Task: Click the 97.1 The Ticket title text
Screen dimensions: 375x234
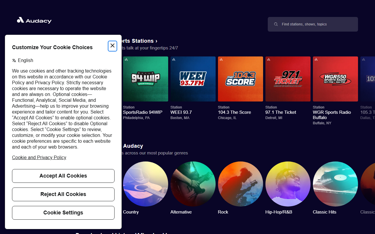Action: [281, 112]
